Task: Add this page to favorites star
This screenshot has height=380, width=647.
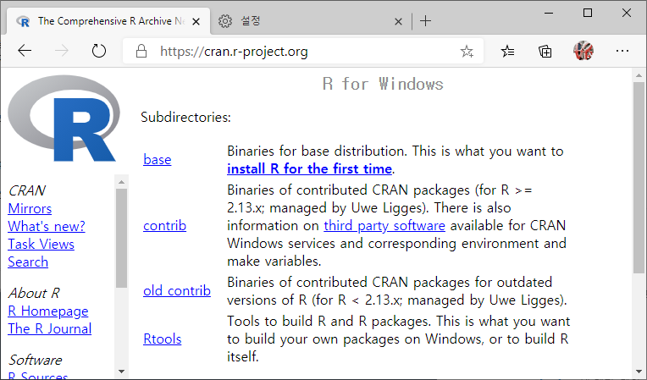Action: pyautogui.click(x=467, y=51)
